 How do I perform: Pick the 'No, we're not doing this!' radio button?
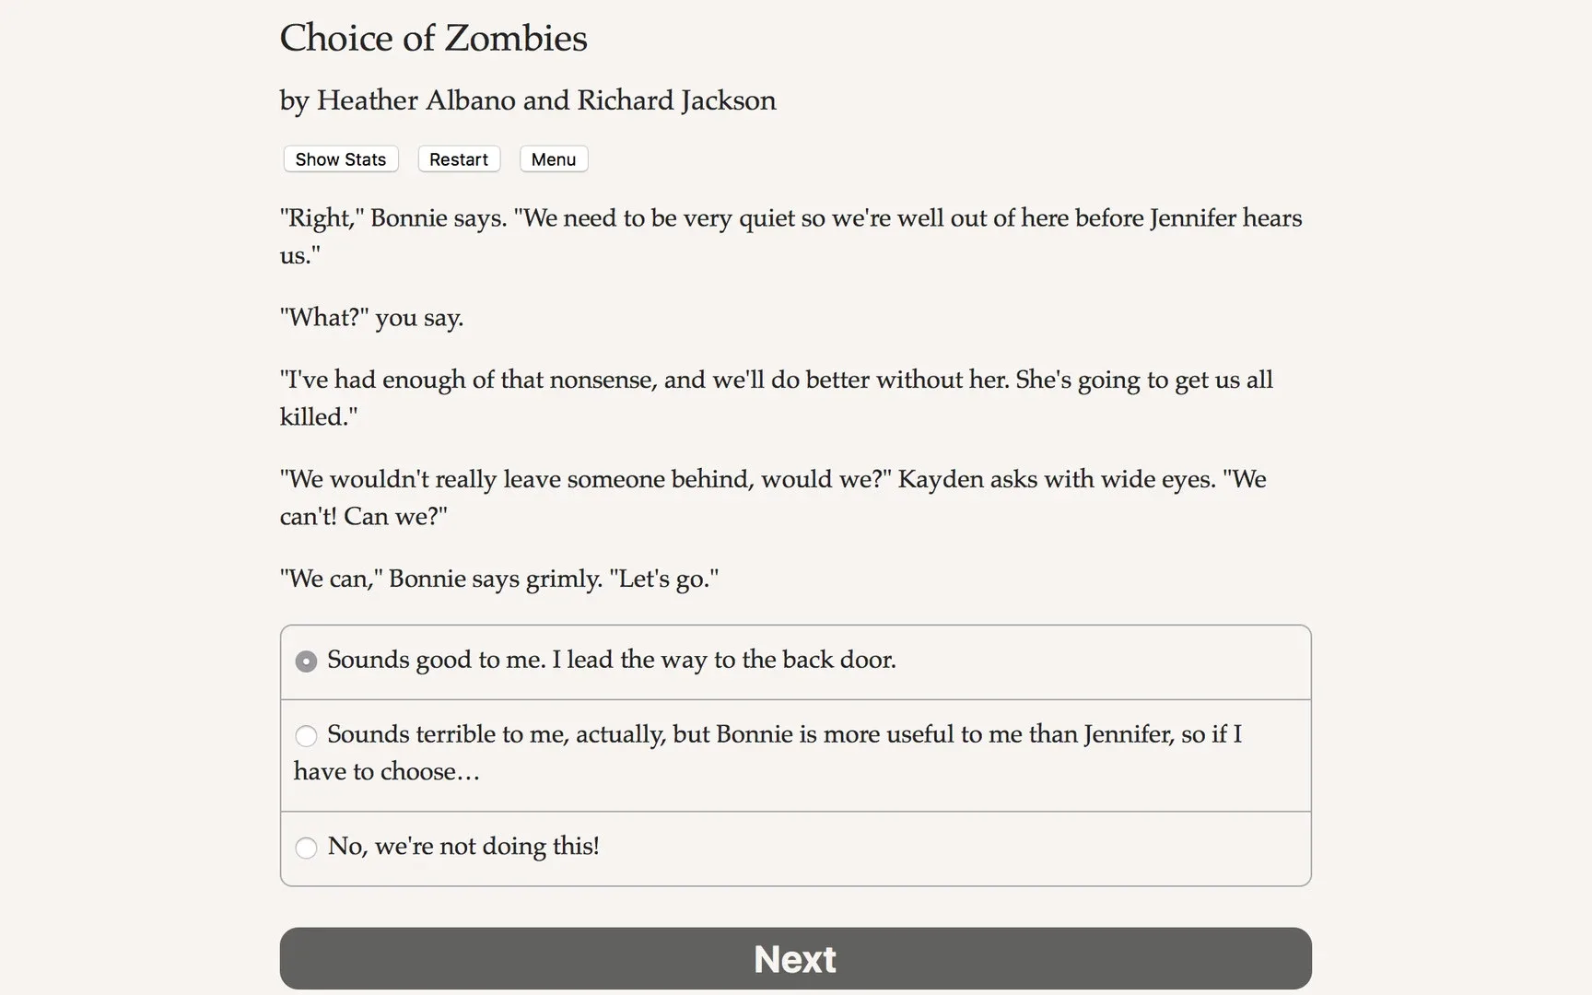pos(306,848)
